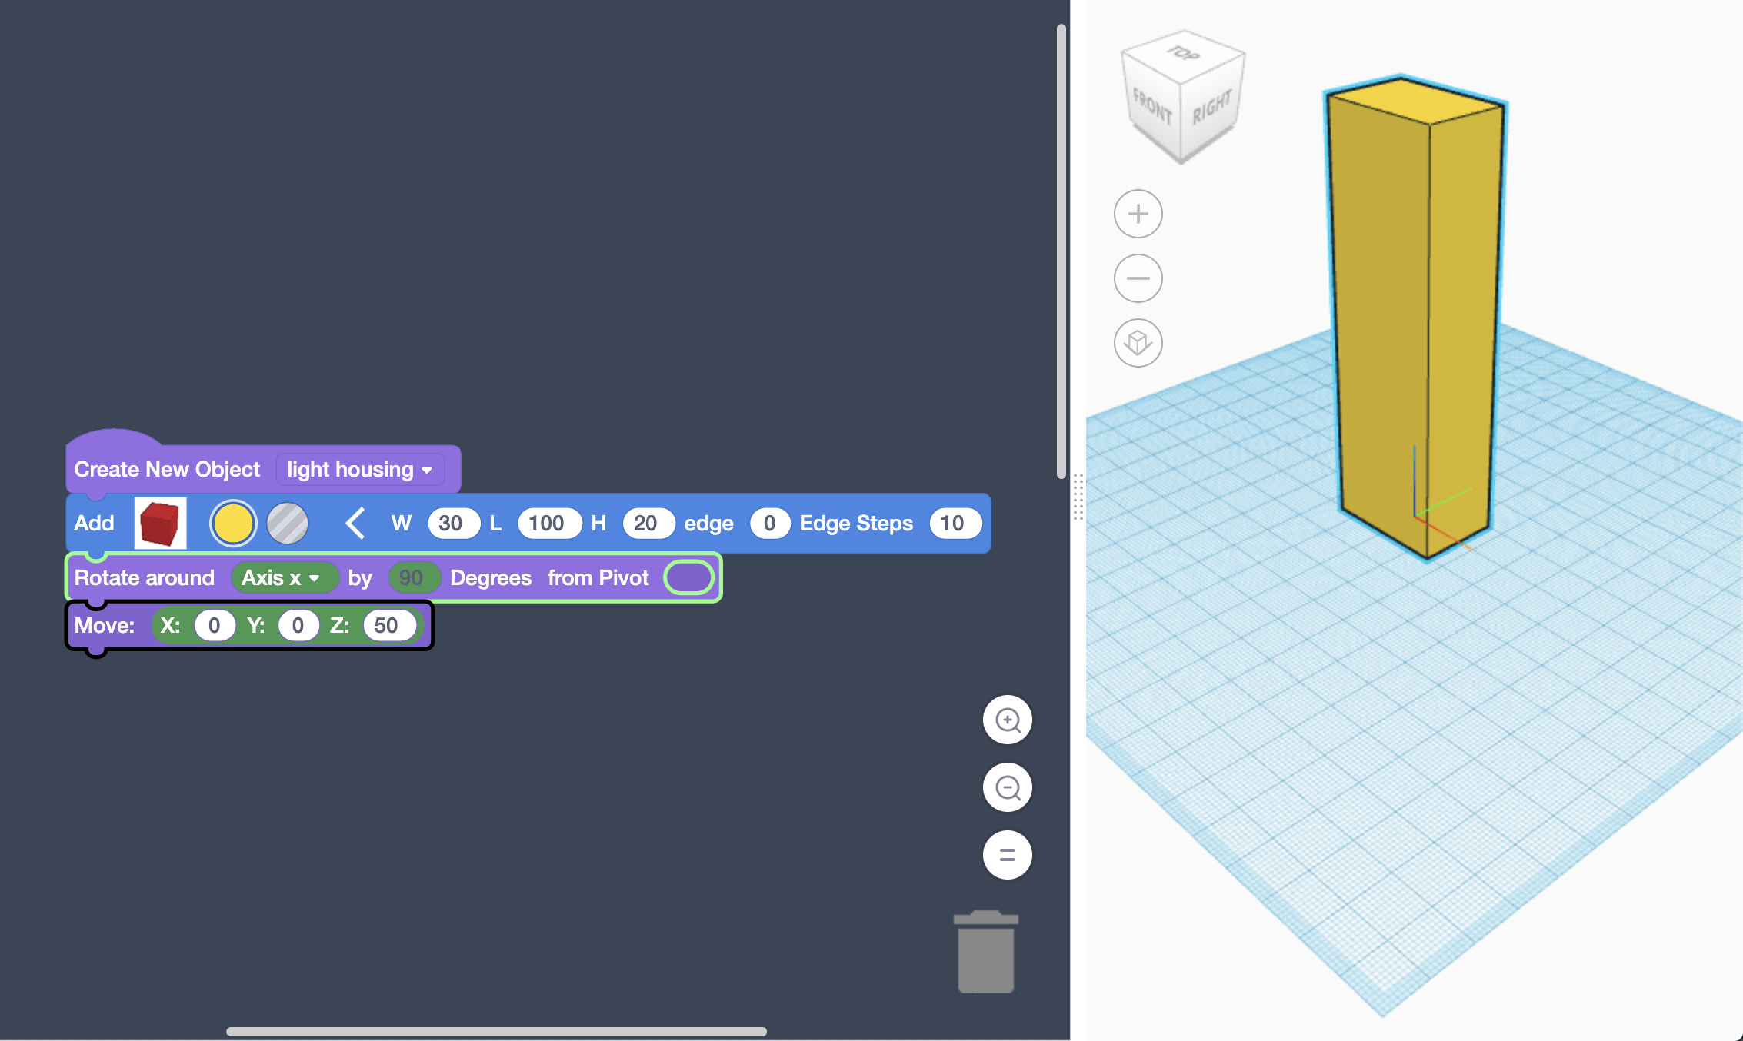Toggle the transparent material swatch in Add block
Screen dimensions: 1743x1041
click(x=287, y=523)
